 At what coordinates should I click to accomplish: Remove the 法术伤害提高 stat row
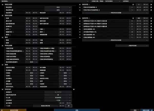(x=151, y=29)
